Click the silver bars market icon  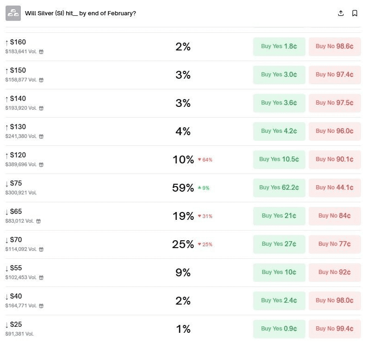[x=13, y=13]
